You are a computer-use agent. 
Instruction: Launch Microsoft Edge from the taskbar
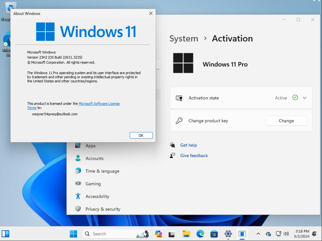pos(200,234)
